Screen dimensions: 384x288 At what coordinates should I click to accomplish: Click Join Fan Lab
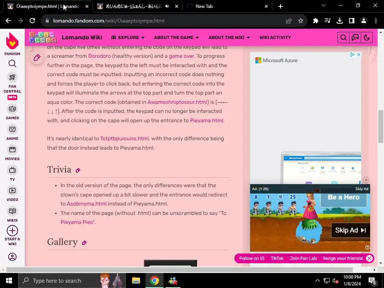[303, 258]
